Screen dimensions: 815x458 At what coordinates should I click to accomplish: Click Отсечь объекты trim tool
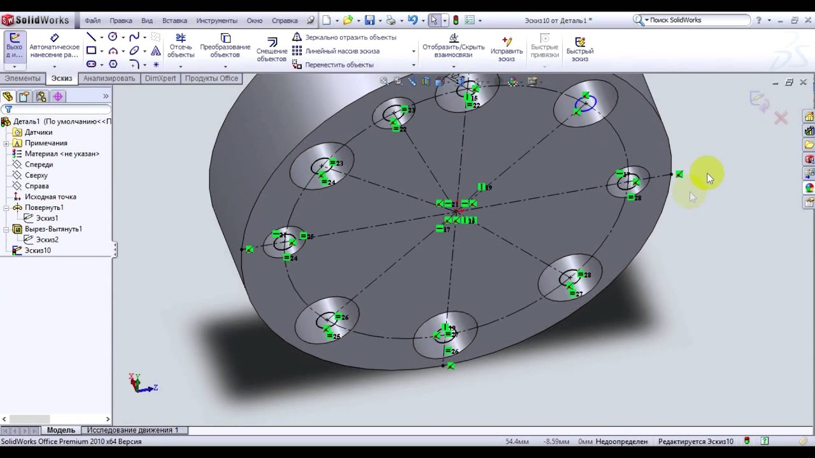pyautogui.click(x=181, y=46)
